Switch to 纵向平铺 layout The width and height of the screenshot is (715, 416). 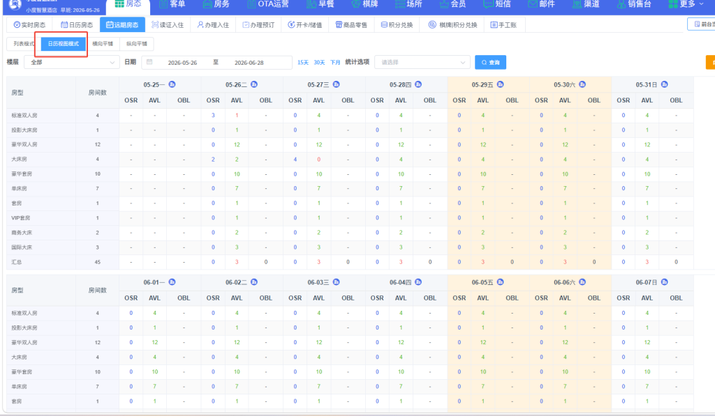(137, 44)
